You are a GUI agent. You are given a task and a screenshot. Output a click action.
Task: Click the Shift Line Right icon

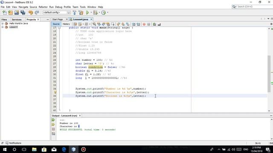(x=138, y=24)
